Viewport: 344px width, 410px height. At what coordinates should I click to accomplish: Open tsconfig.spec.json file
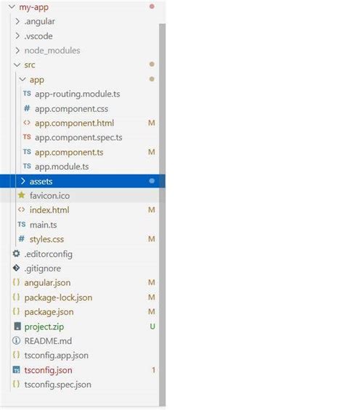(58, 385)
